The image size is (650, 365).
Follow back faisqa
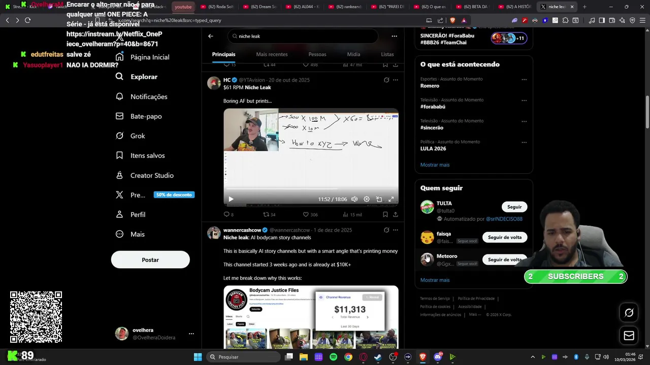[505, 237]
